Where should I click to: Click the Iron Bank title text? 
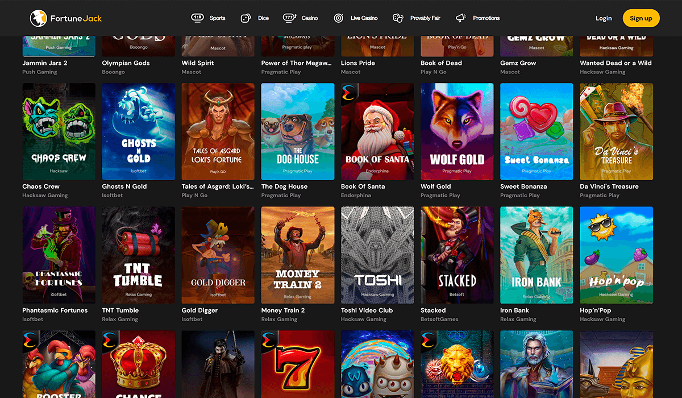point(514,310)
